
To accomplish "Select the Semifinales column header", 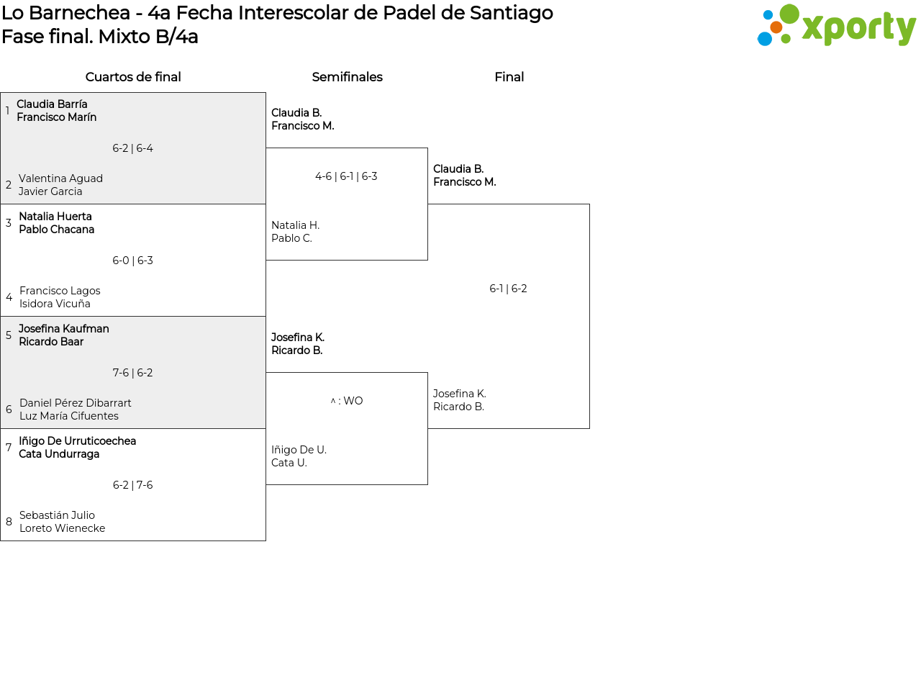I will click(347, 77).
